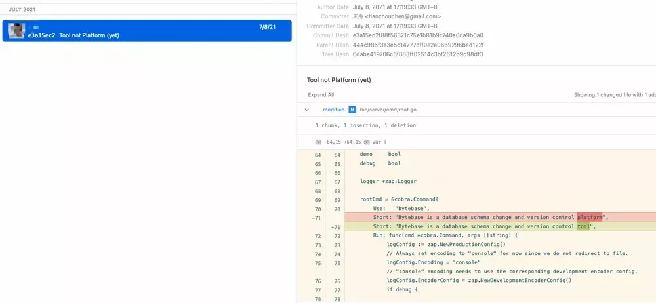Select the "Tool not Platform (yet)" commit row
Viewport: 656px width, 303px height.
tap(147, 31)
